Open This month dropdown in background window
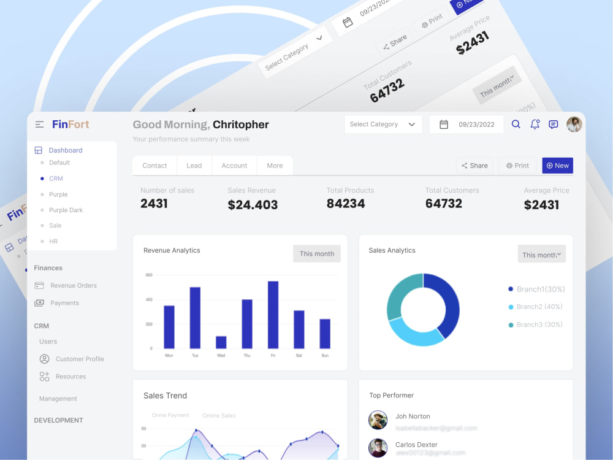Viewport: 613px width, 460px height. click(x=497, y=86)
